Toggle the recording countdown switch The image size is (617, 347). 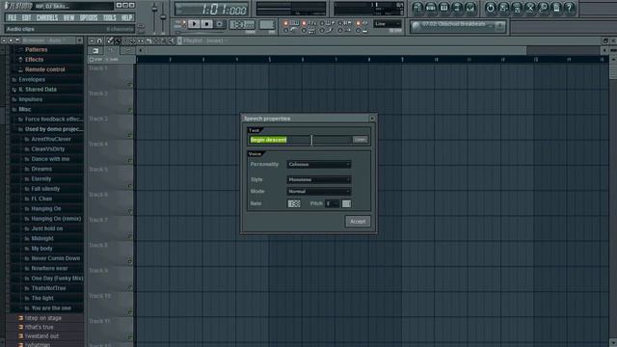coord(305,23)
